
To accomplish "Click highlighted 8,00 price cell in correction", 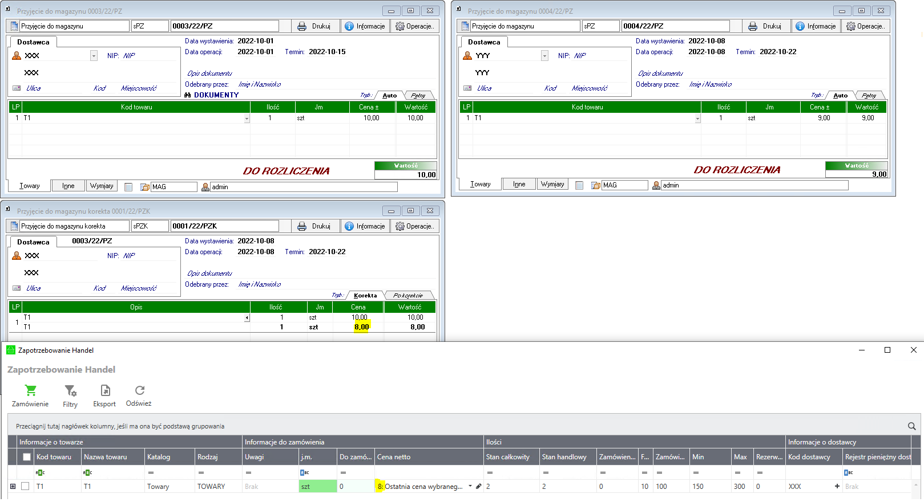I will [362, 327].
